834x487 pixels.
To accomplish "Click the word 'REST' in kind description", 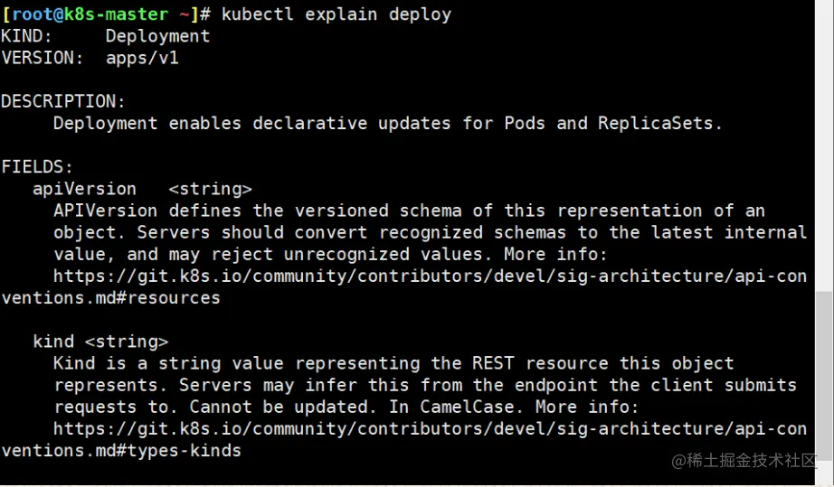I will point(493,363).
